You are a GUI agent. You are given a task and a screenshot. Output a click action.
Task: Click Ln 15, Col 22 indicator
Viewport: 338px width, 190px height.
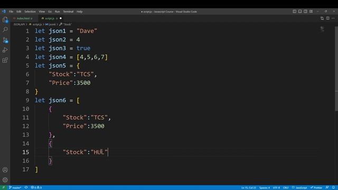(x=249, y=188)
